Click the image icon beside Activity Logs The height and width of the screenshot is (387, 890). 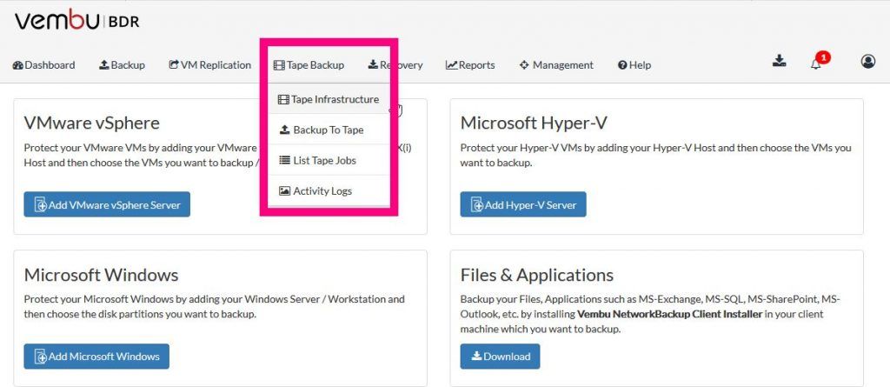(x=285, y=191)
